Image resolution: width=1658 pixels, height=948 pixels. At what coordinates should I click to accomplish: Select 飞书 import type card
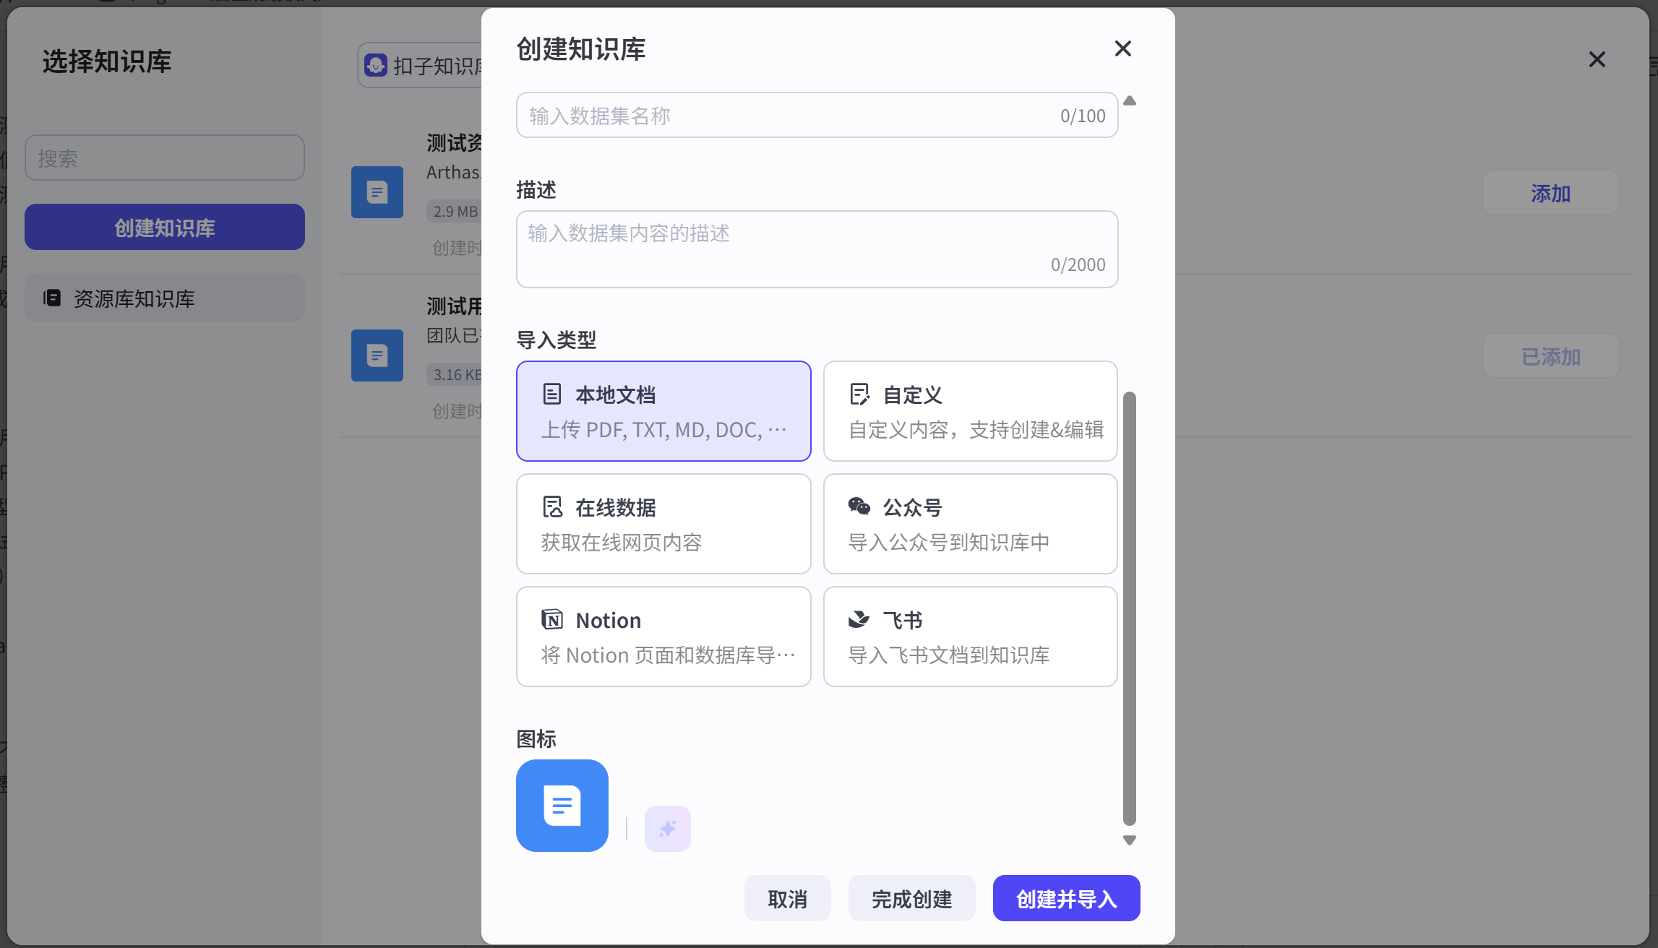click(x=970, y=637)
